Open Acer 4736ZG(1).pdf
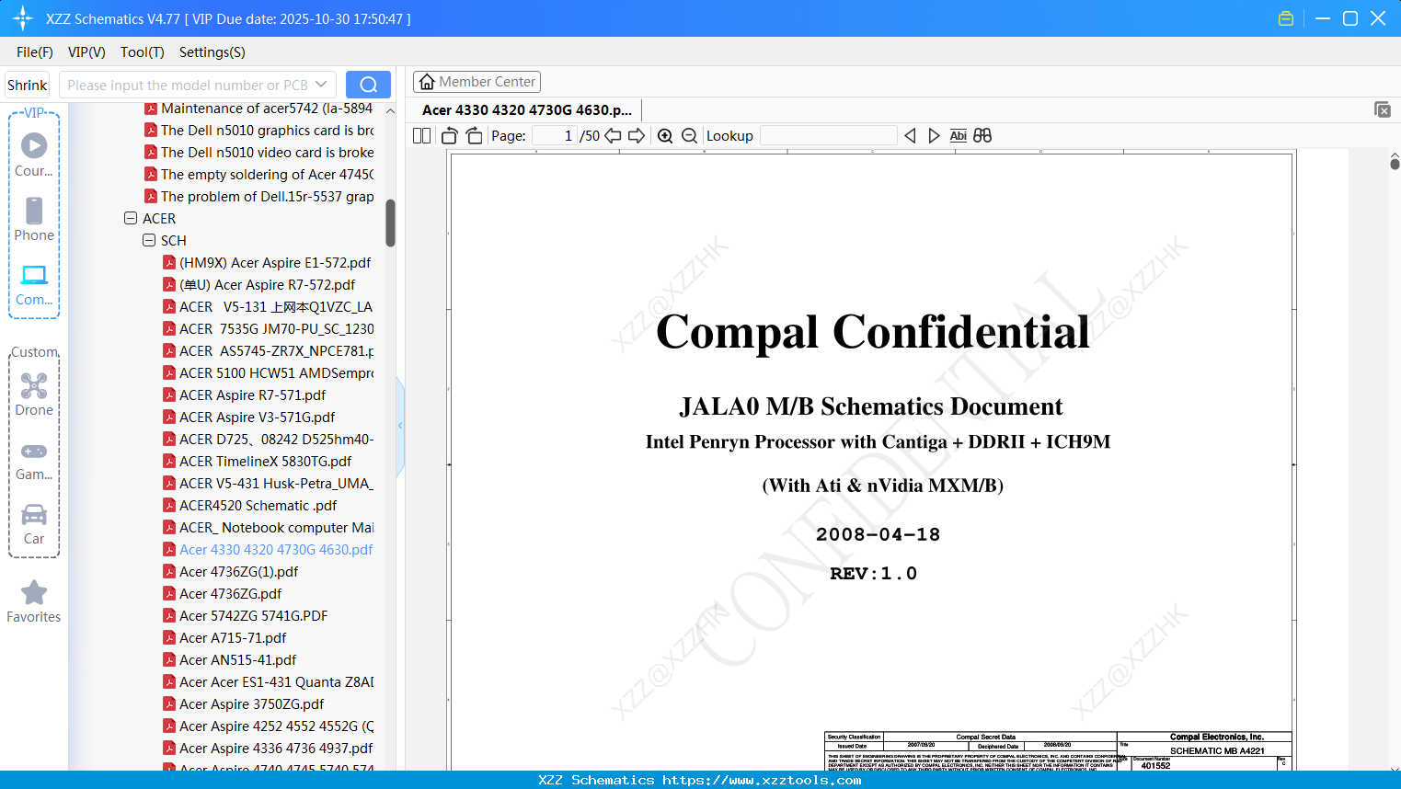The image size is (1401, 789). (x=238, y=572)
